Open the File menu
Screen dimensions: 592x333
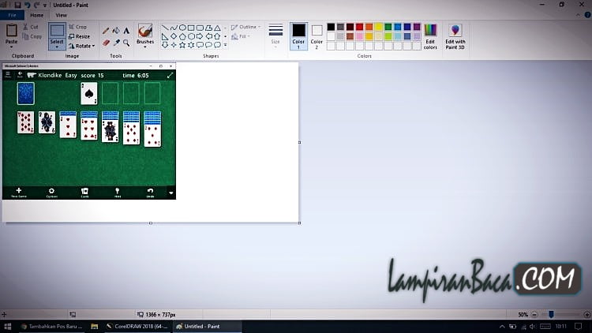[12, 15]
